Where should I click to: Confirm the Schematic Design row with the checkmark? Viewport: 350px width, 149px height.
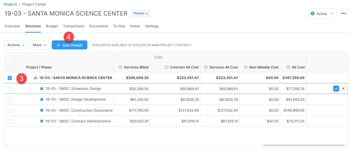(x=336, y=89)
